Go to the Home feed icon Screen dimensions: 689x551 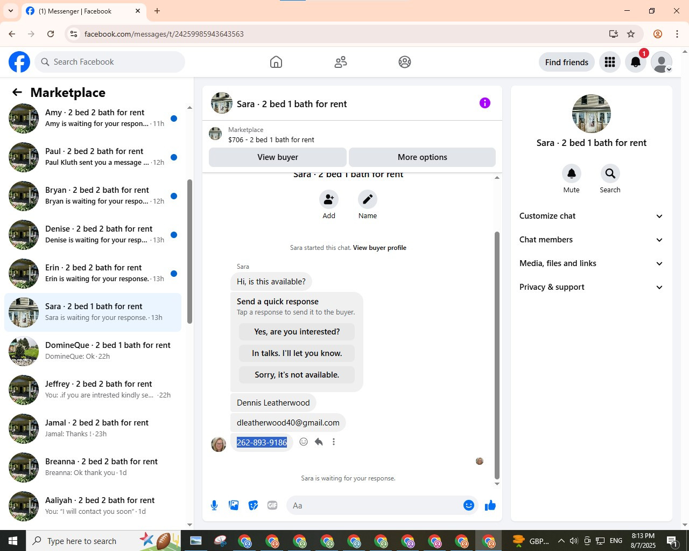[276, 62]
